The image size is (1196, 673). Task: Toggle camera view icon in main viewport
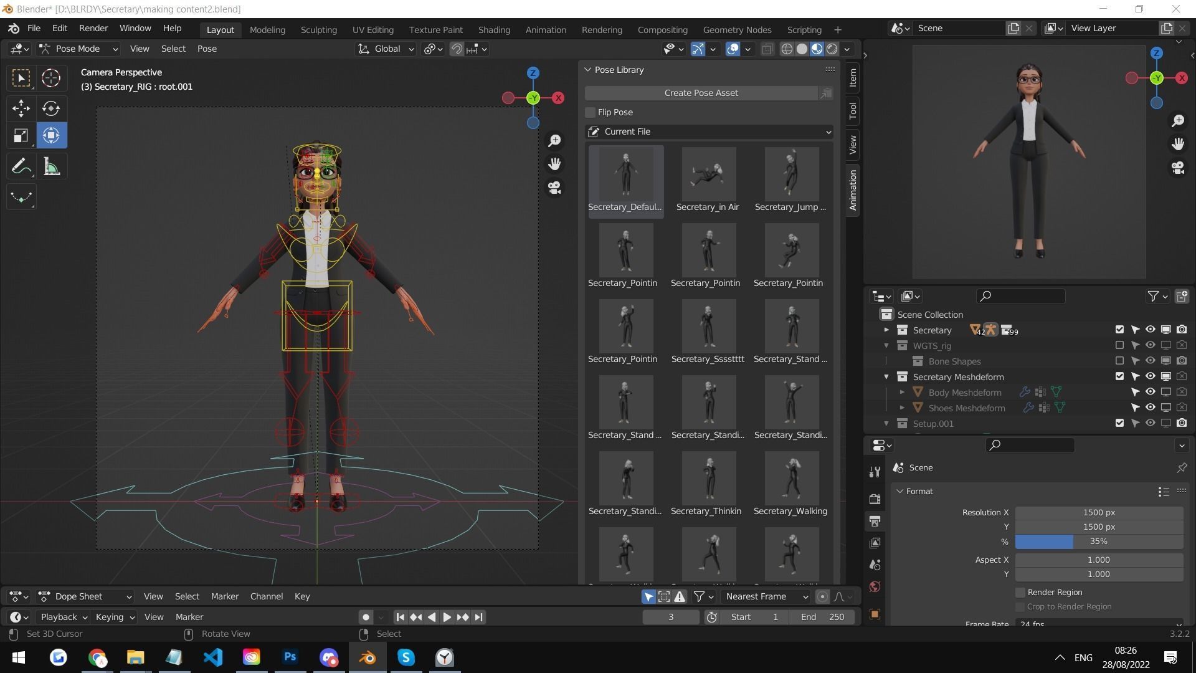pyautogui.click(x=554, y=188)
